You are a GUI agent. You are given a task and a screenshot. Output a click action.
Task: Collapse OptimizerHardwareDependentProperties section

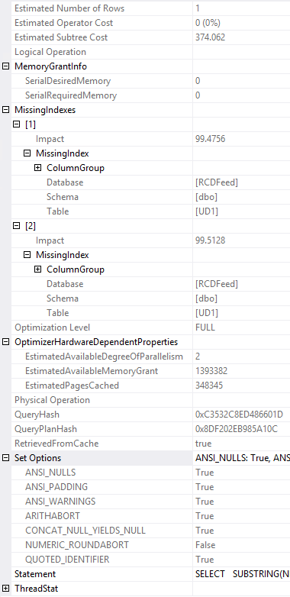[5, 342]
